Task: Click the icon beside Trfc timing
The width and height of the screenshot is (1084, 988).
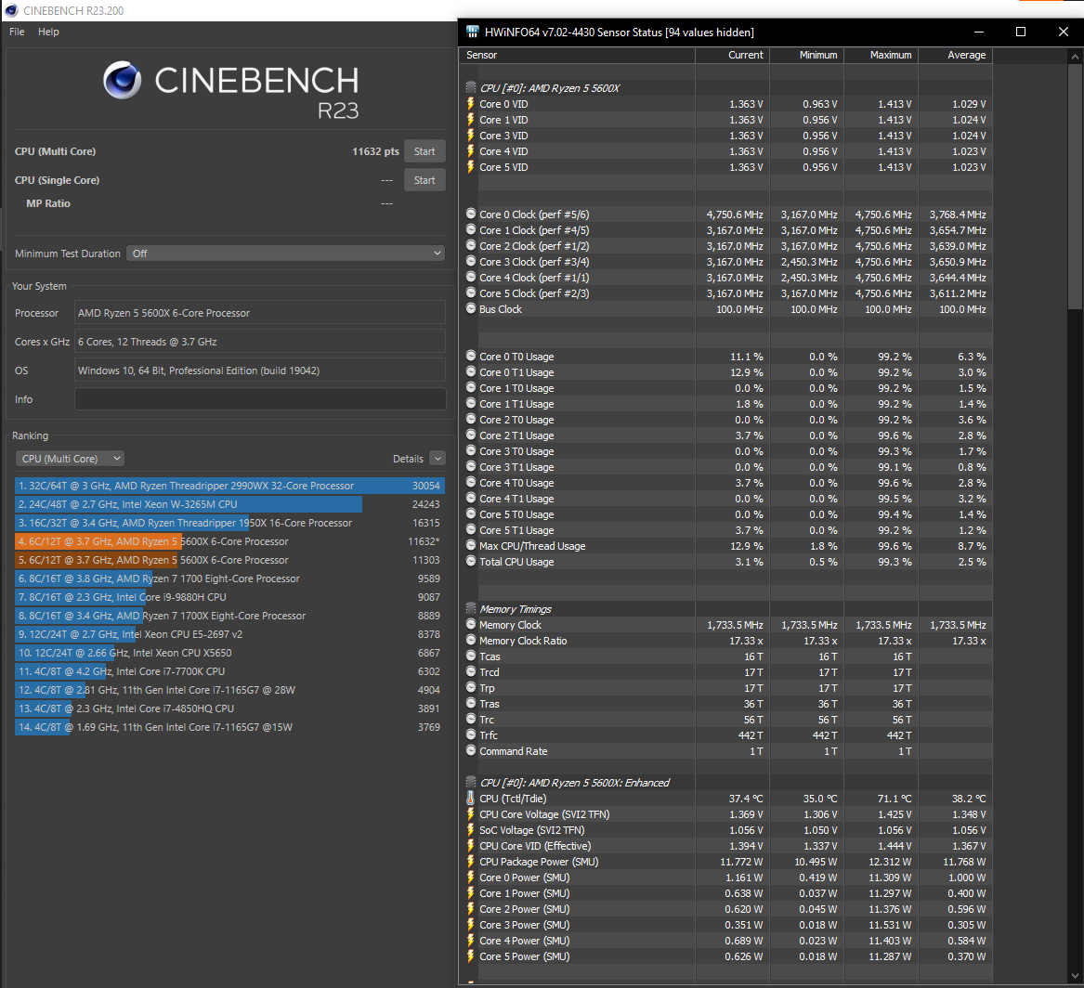Action: (471, 734)
